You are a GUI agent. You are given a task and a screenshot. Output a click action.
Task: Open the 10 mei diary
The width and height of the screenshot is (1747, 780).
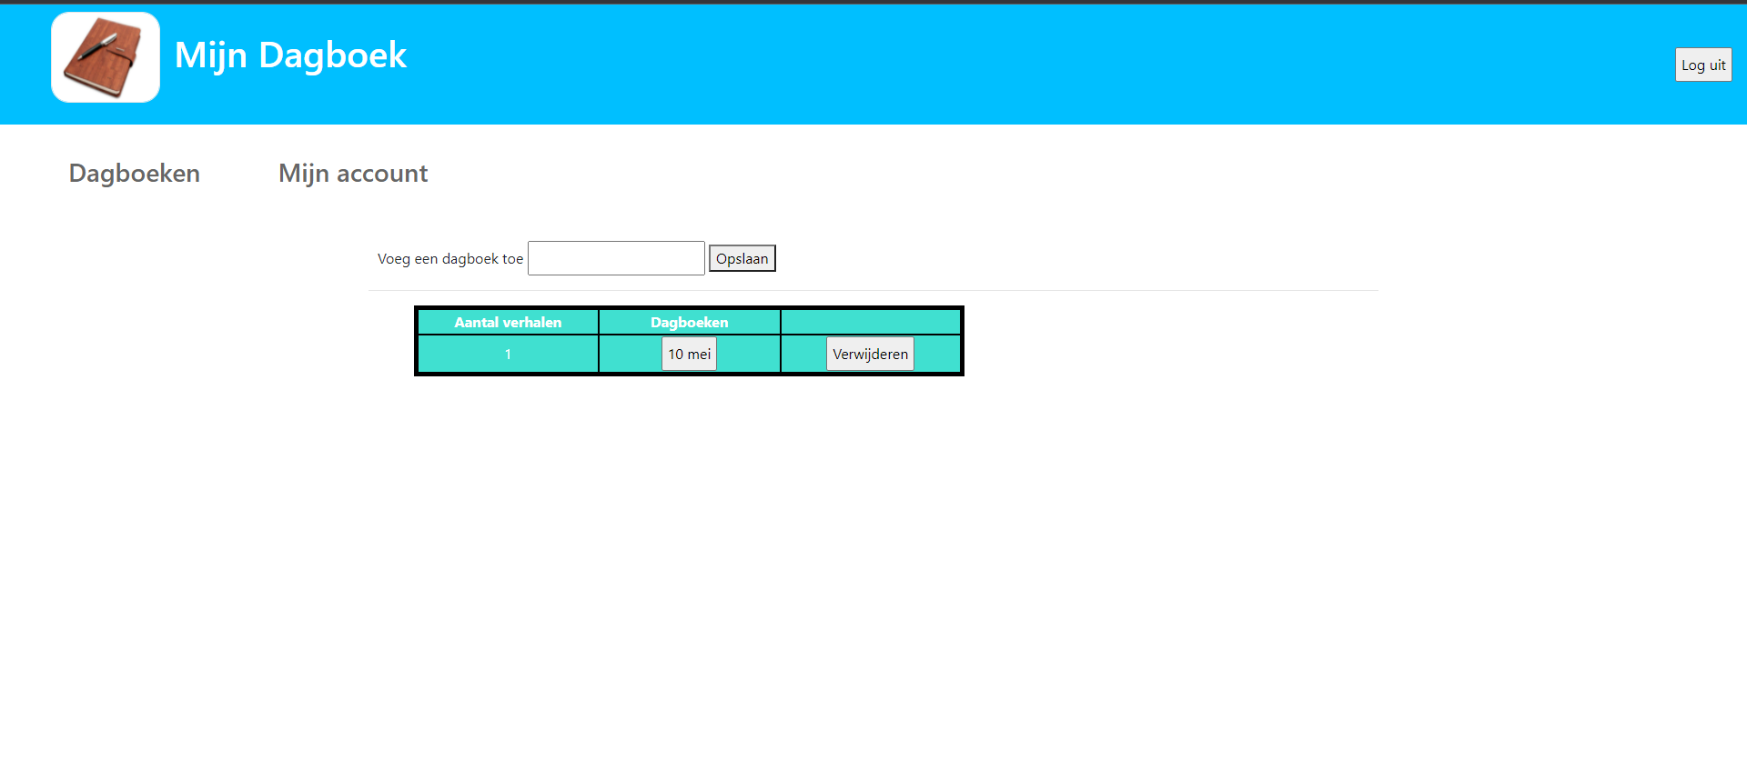point(689,355)
